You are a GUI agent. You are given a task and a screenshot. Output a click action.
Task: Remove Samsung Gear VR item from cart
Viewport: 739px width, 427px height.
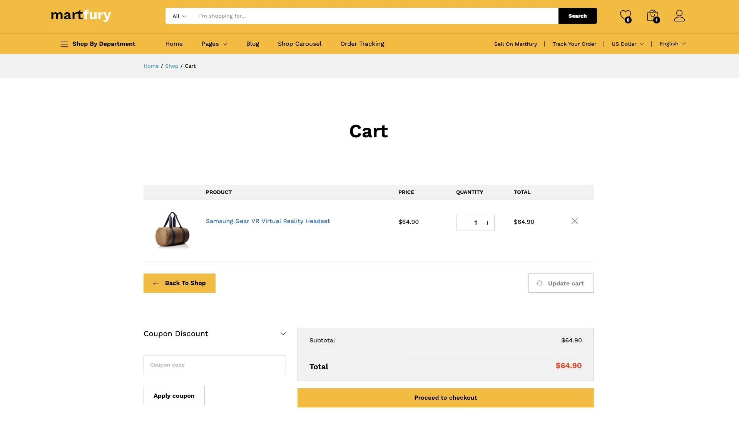(x=575, y=221)
